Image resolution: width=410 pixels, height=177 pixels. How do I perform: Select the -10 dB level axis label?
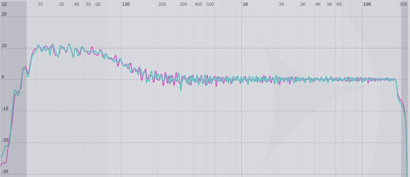click(x=5, y=109)
